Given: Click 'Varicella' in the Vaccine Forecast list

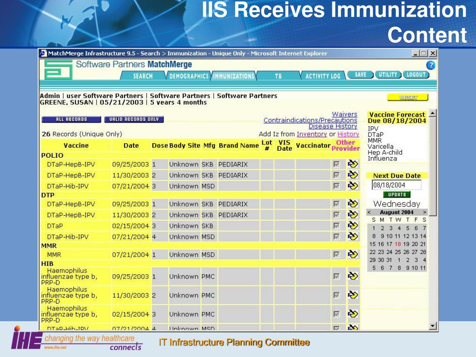Looking at the screenshot, I should [380, 146].
